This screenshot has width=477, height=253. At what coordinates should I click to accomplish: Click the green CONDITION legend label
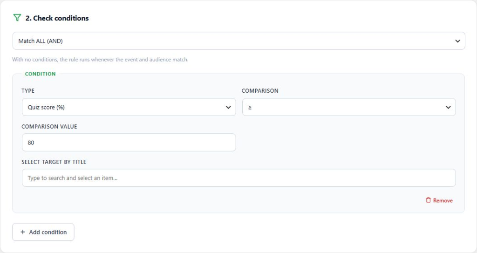click(x=40, y=74)
